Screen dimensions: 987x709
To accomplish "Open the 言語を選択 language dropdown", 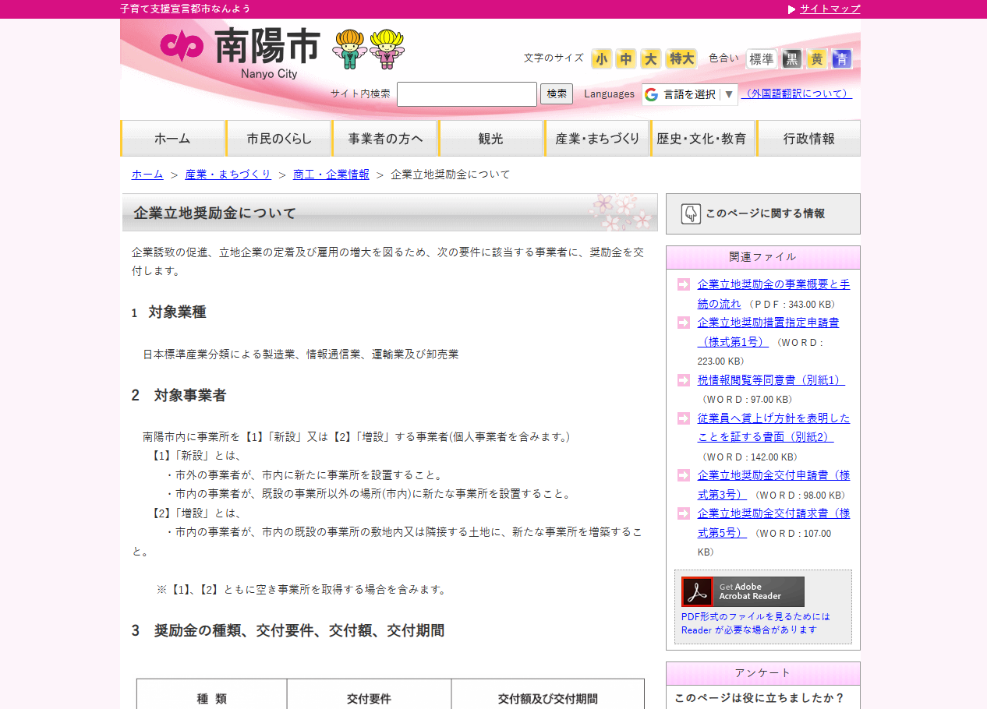I will [690, 94].
